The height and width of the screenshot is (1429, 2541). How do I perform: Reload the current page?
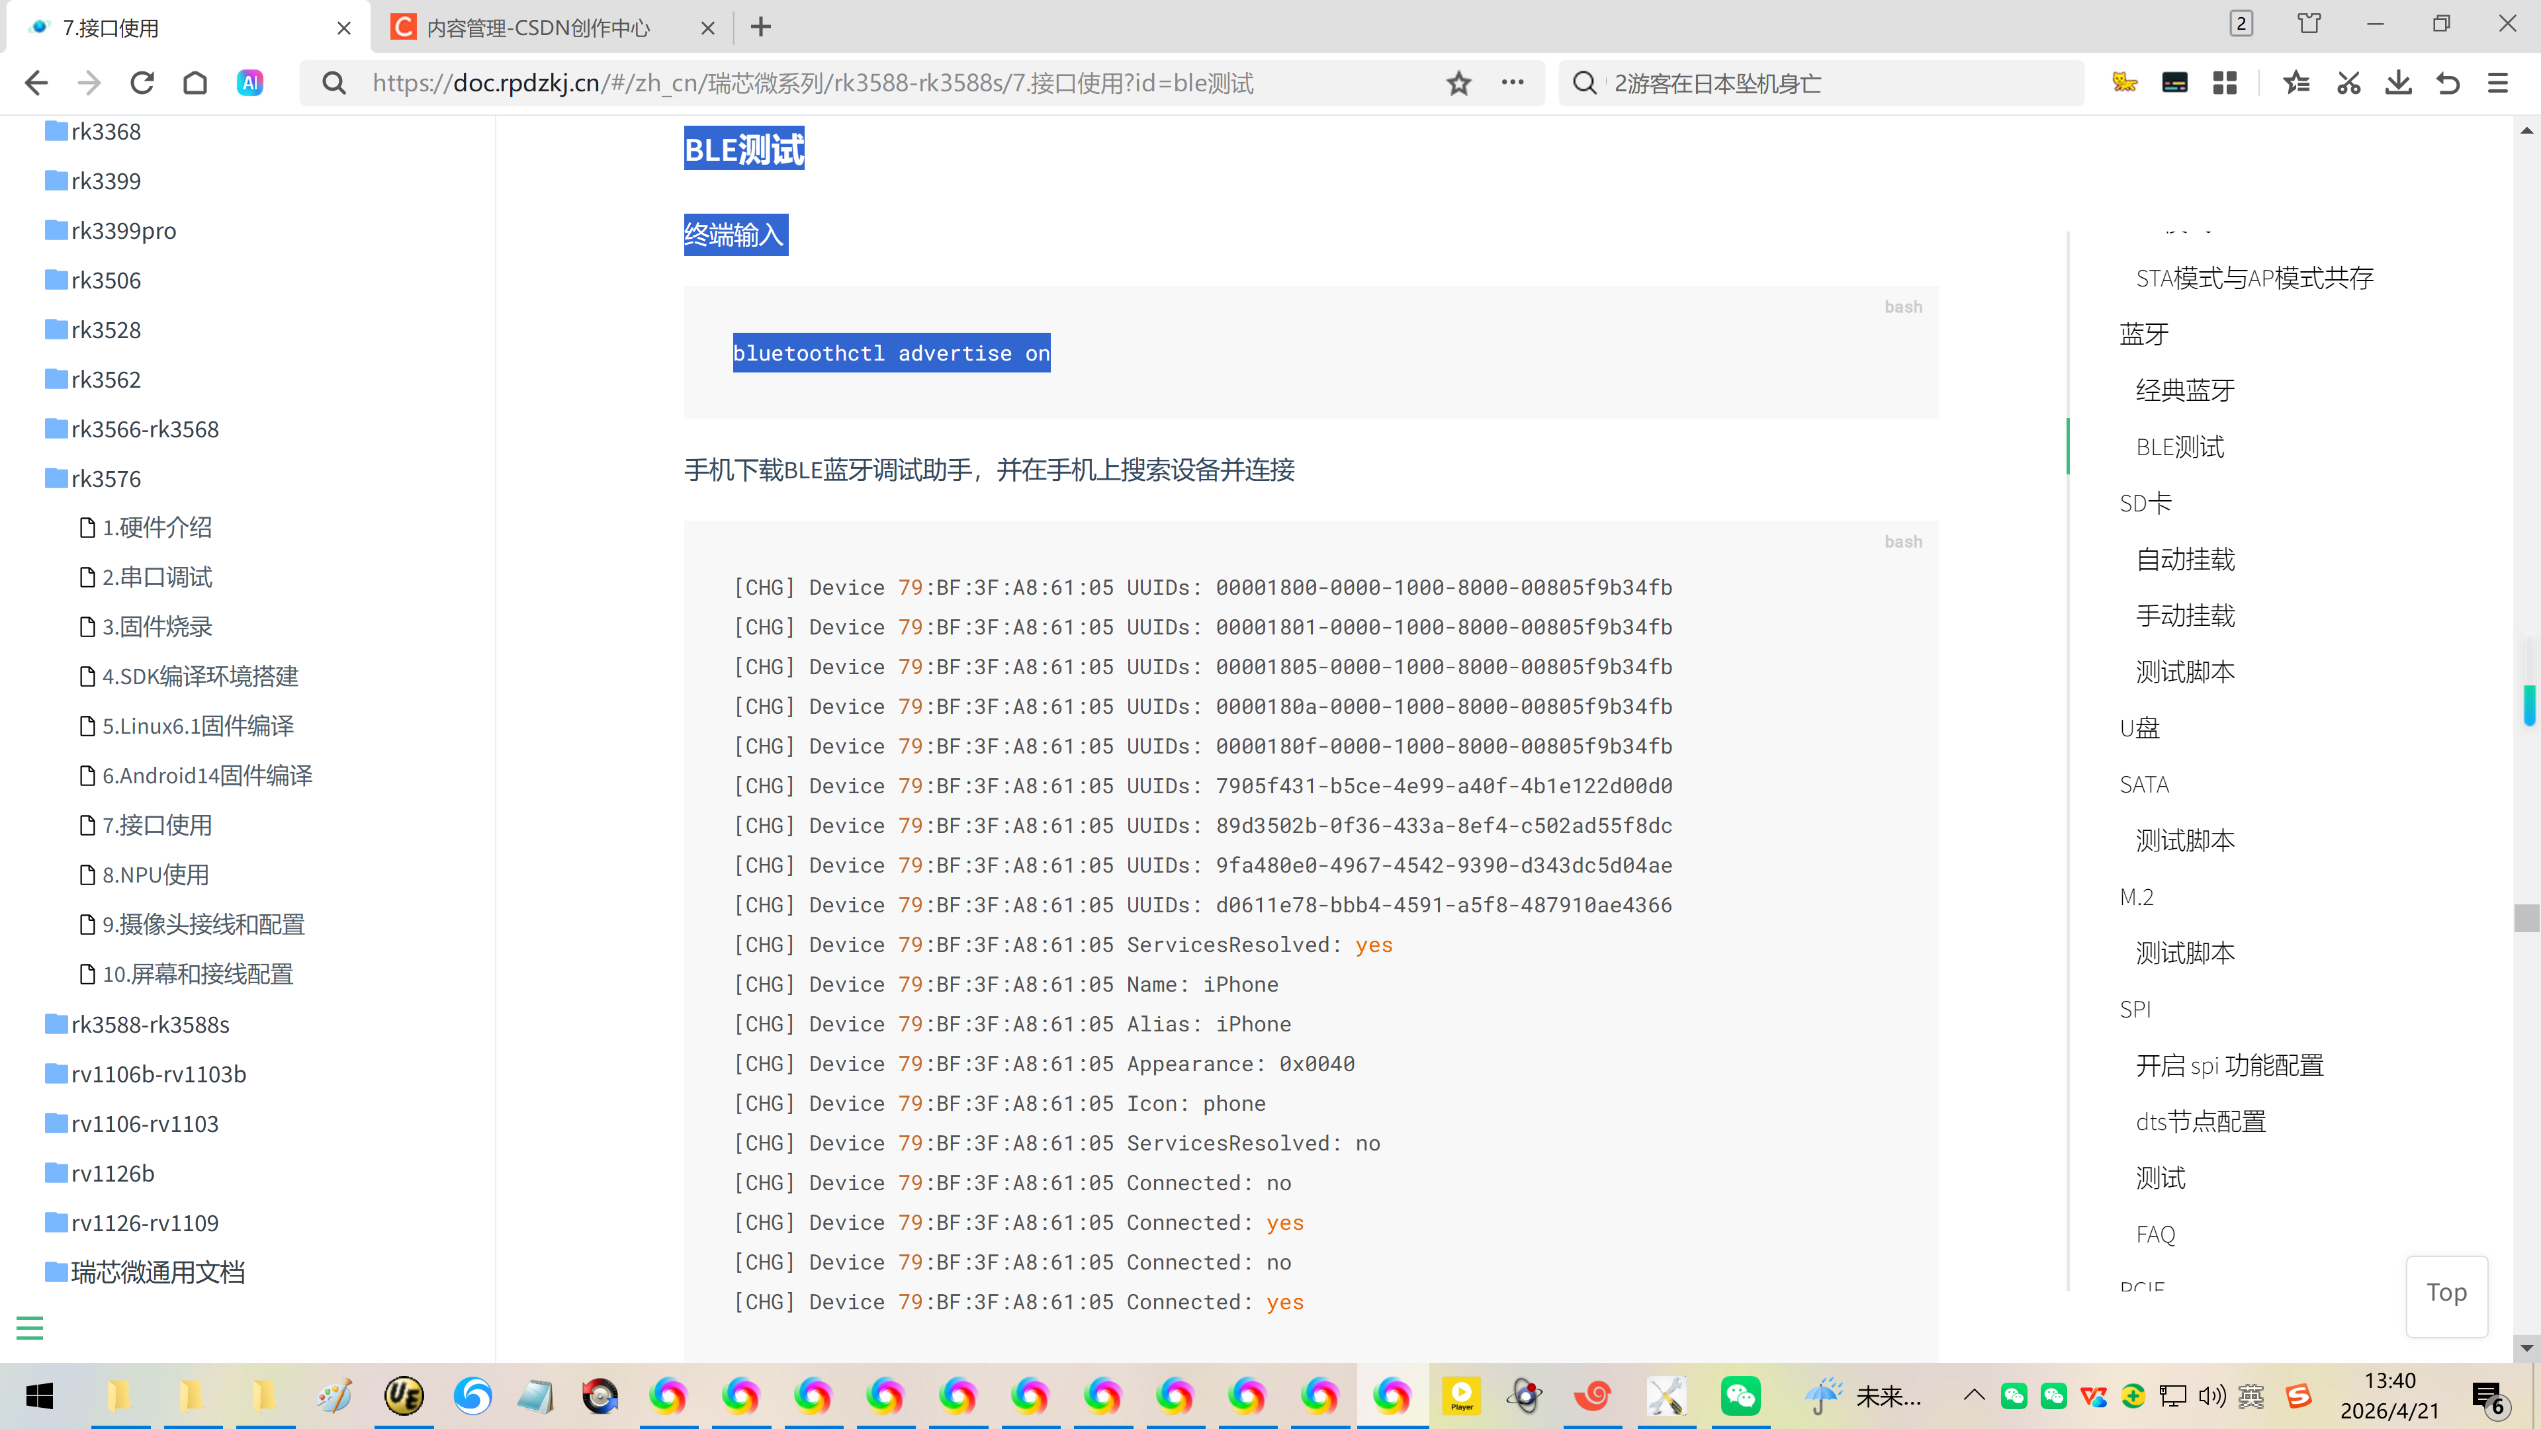(x=142, y=83)
